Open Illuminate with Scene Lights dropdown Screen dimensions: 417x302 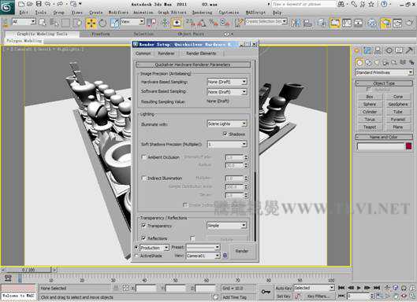pyautogui.click(x=227, y=123)
